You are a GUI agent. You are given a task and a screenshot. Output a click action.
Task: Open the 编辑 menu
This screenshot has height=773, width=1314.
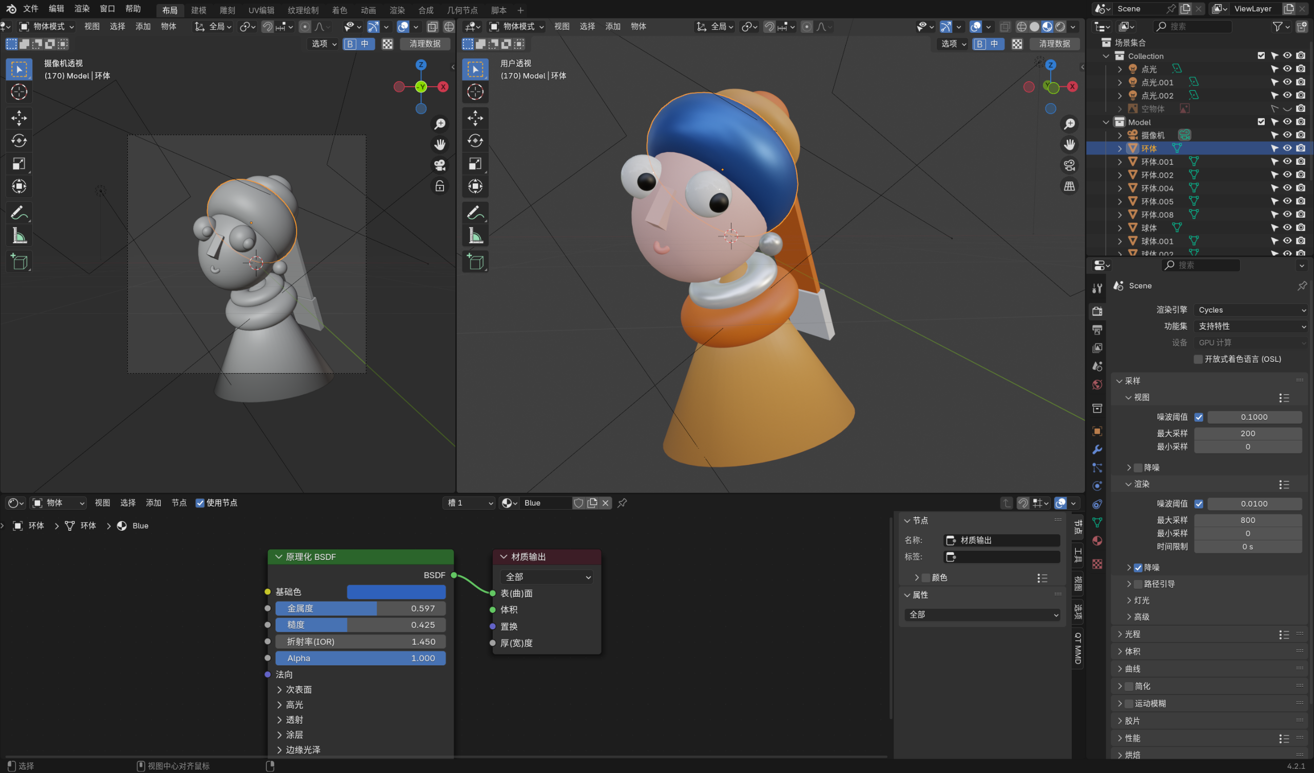(56, 9)
